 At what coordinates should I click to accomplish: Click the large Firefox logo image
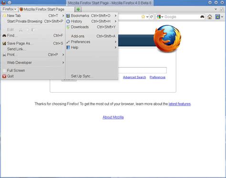tap(167, 39)
